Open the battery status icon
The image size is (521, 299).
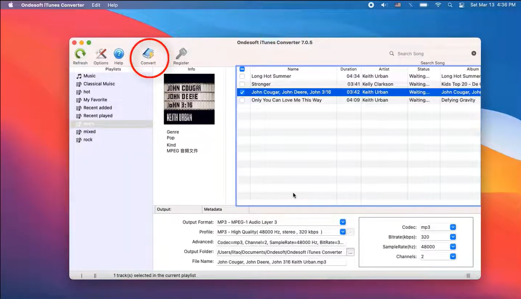[x=424, y=5]
